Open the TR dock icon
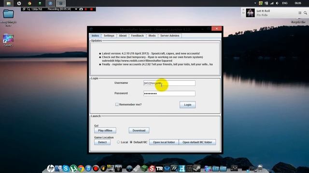The height and width of the screenshot is (173, 309). pos(159,169)
